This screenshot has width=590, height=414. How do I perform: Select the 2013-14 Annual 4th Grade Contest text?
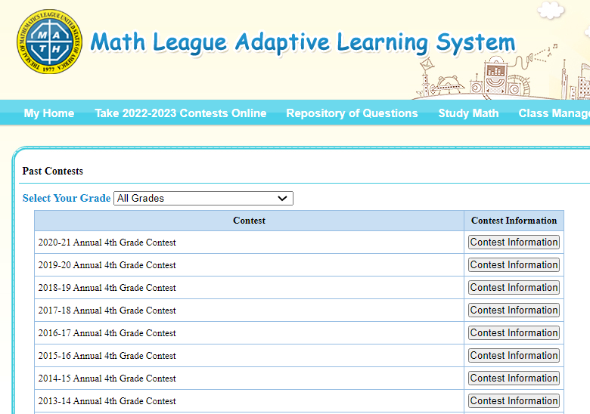click(x=107, y=401)
